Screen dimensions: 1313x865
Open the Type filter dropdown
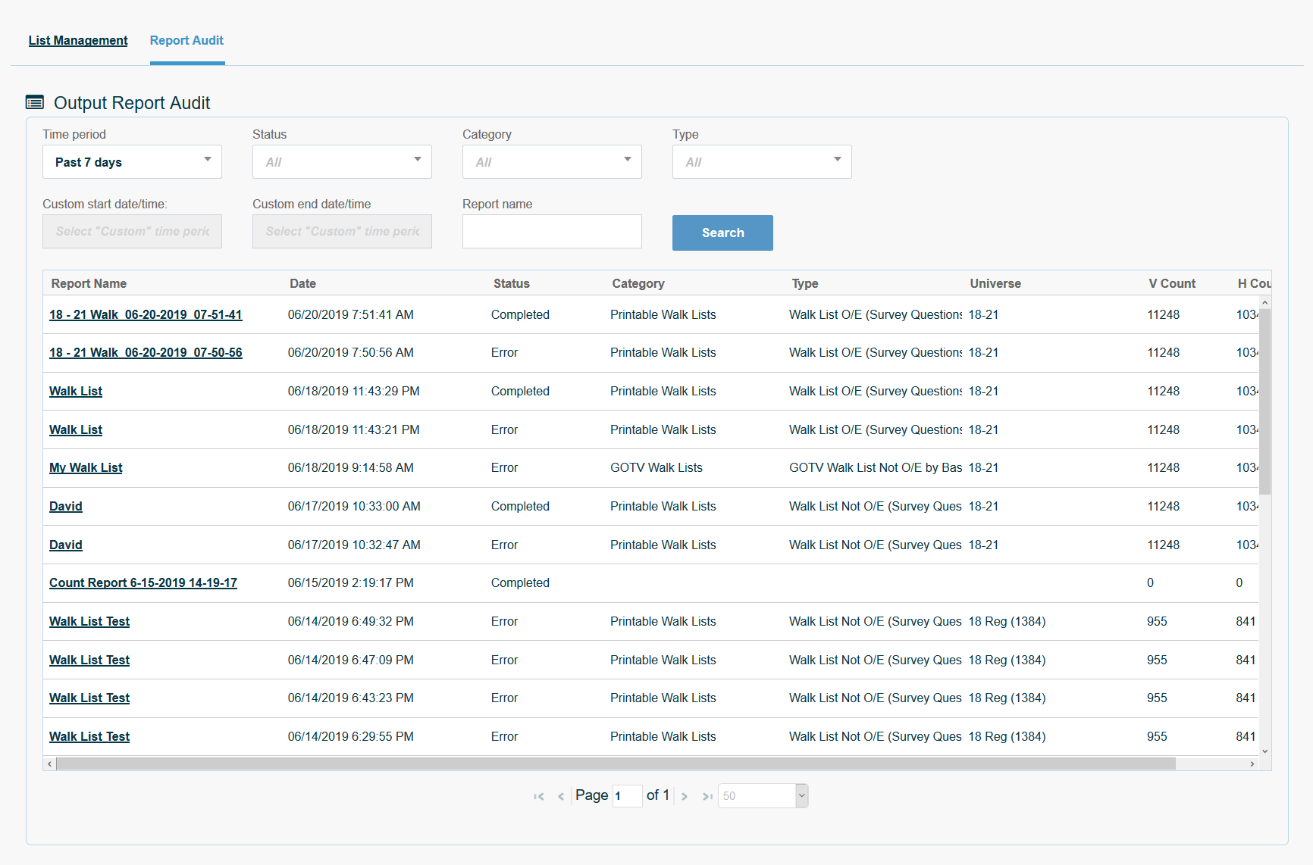click(761, 161)
